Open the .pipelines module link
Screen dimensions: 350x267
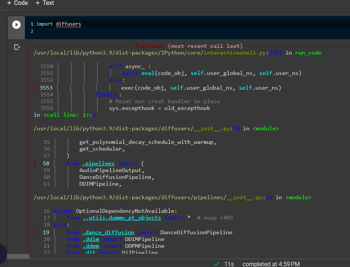click(98, 163)
